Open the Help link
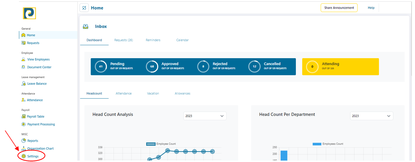The image size is (415, 162). tap(371, 8)
